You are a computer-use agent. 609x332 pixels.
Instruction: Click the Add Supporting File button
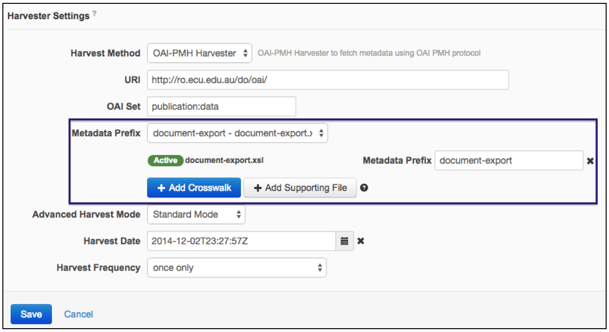pos(300,188)
